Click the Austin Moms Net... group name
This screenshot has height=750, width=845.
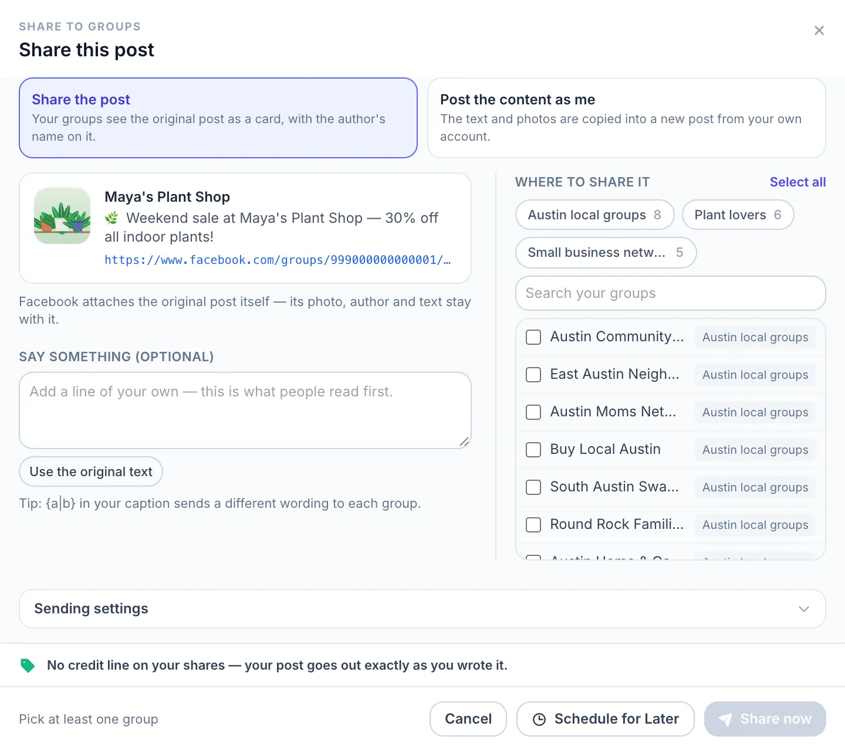tap(613, 412)
